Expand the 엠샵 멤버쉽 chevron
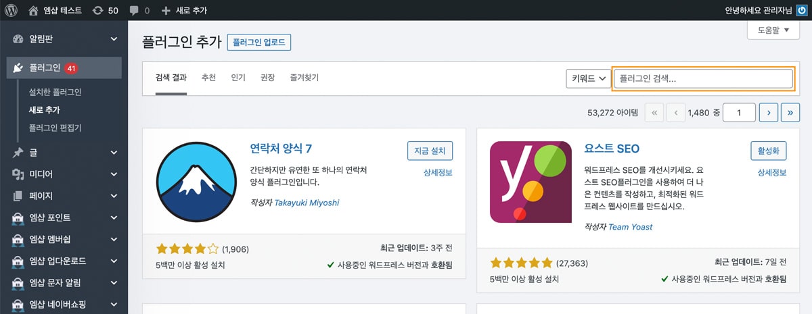The height and width of the screenshot is (314, 812). click(114, 239)
